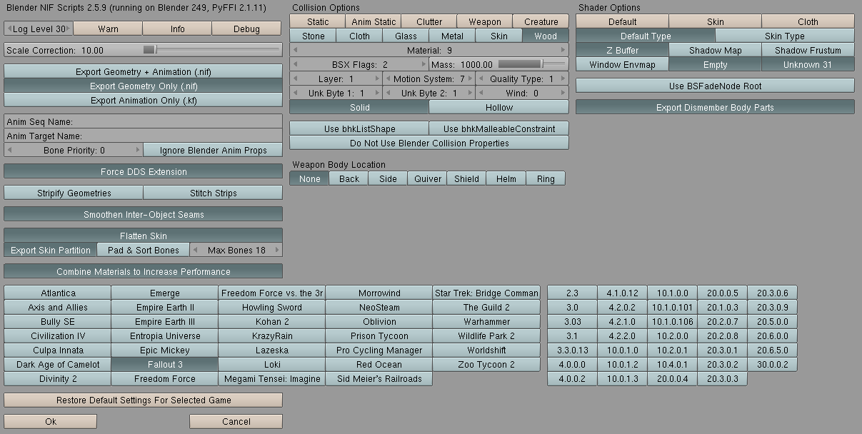Click Restore Default Settings For Selected Game
The height and width of the screenshot is (434, 862).
click(143, 400)
